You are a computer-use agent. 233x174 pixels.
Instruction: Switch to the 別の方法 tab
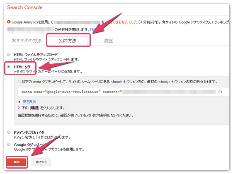point(68,41)
